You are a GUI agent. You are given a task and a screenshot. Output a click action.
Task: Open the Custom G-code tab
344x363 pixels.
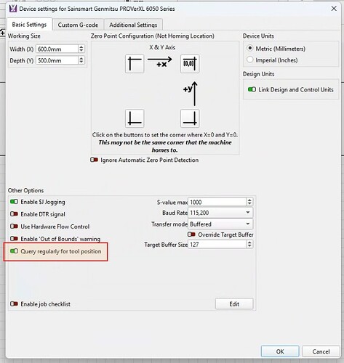[x=78, y=25]
